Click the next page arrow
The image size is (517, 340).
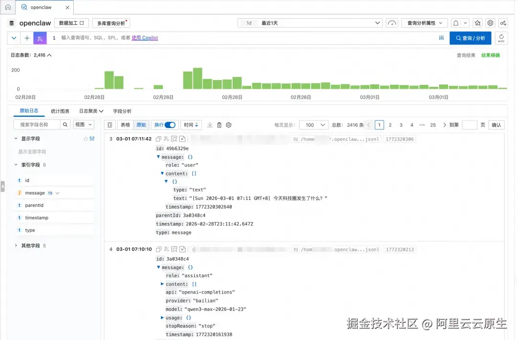[444, 125]
